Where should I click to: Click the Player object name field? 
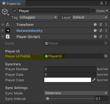click(54, 11)
